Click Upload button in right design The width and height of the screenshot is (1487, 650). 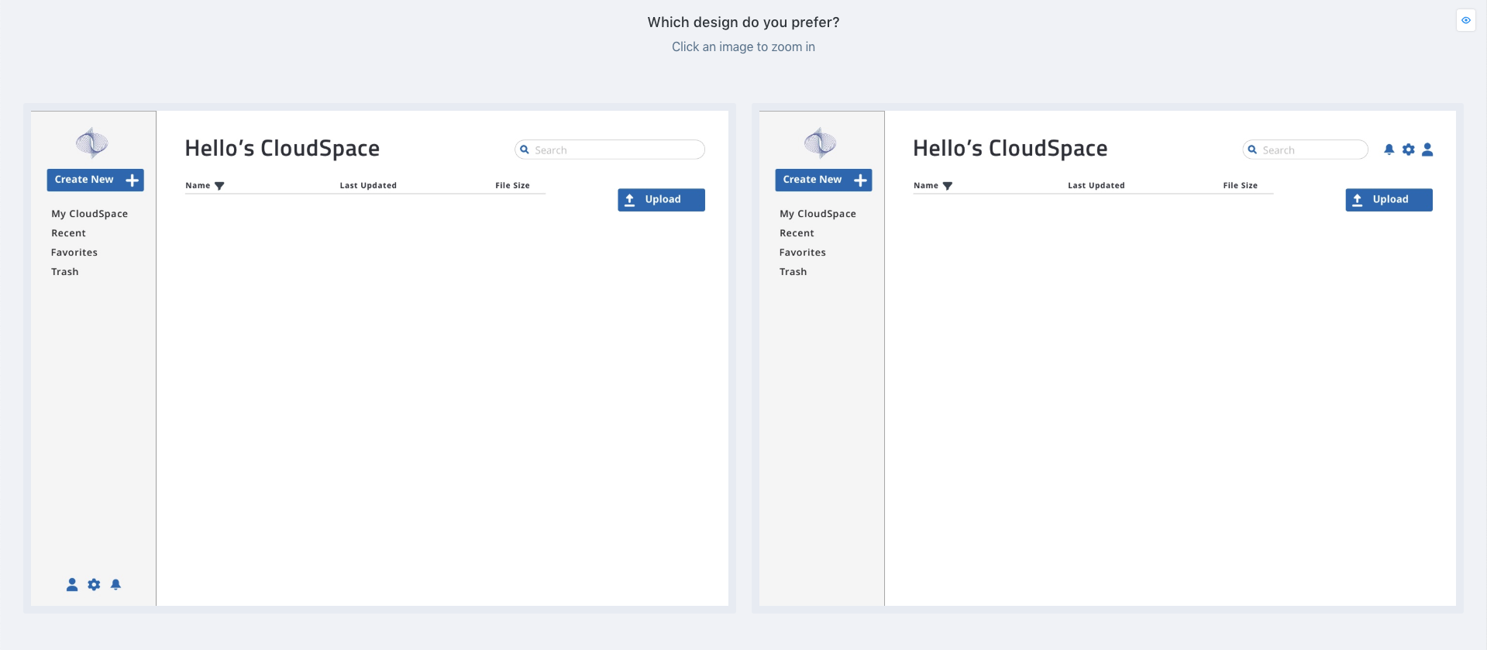1389,200
